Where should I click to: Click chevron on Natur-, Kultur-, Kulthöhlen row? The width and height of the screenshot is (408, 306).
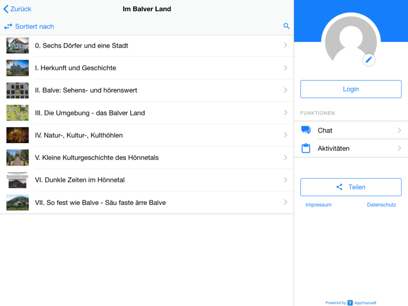tap(286, 135)
